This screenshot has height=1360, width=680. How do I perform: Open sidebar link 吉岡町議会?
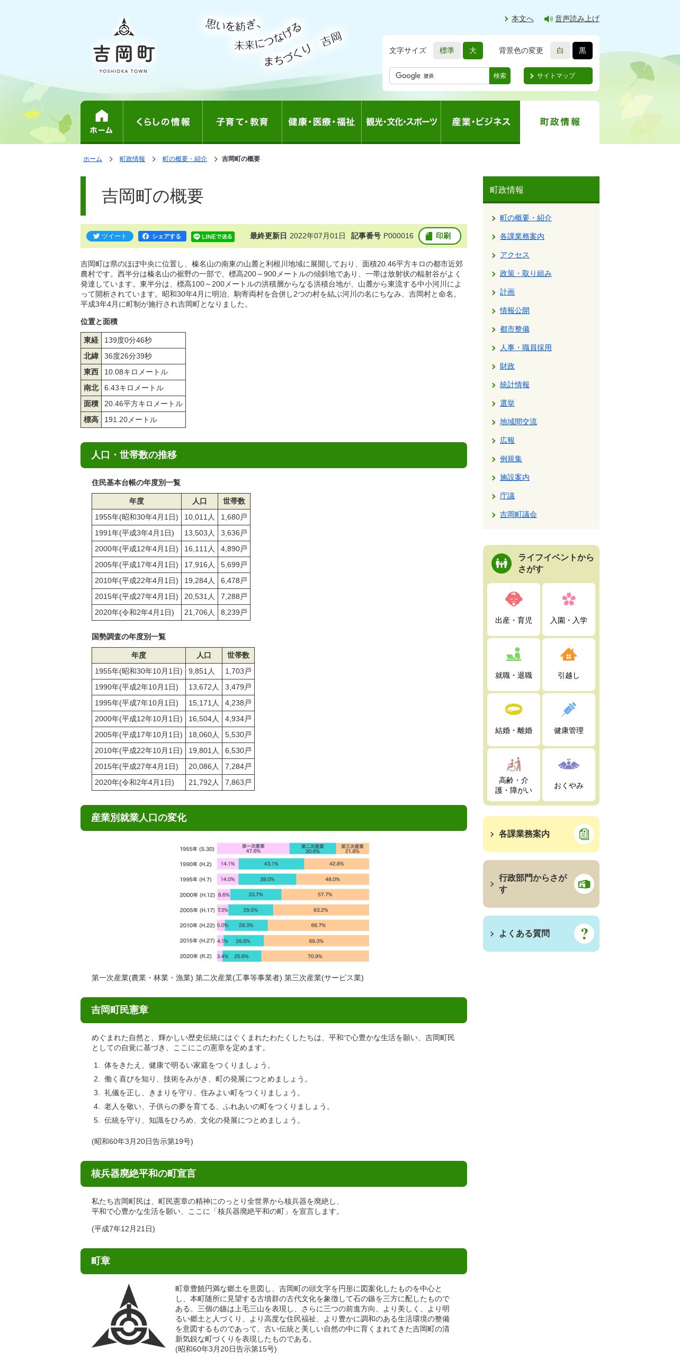pos(518,514)
